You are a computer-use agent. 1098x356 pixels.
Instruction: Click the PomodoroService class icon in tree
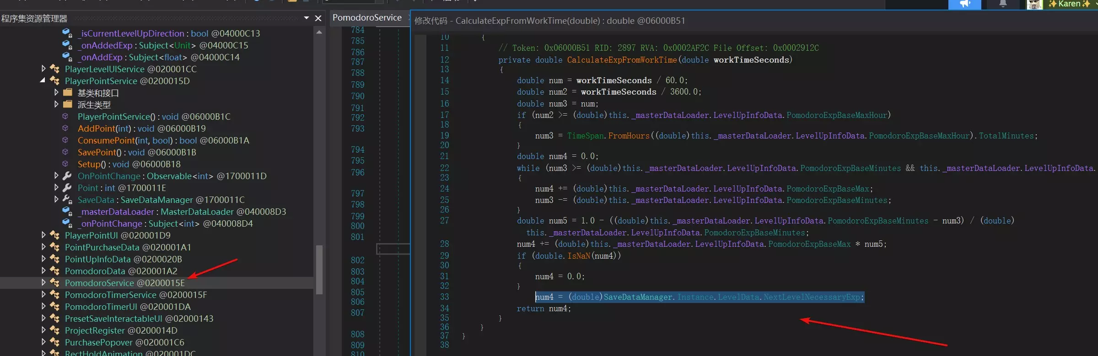coord(55,283)
